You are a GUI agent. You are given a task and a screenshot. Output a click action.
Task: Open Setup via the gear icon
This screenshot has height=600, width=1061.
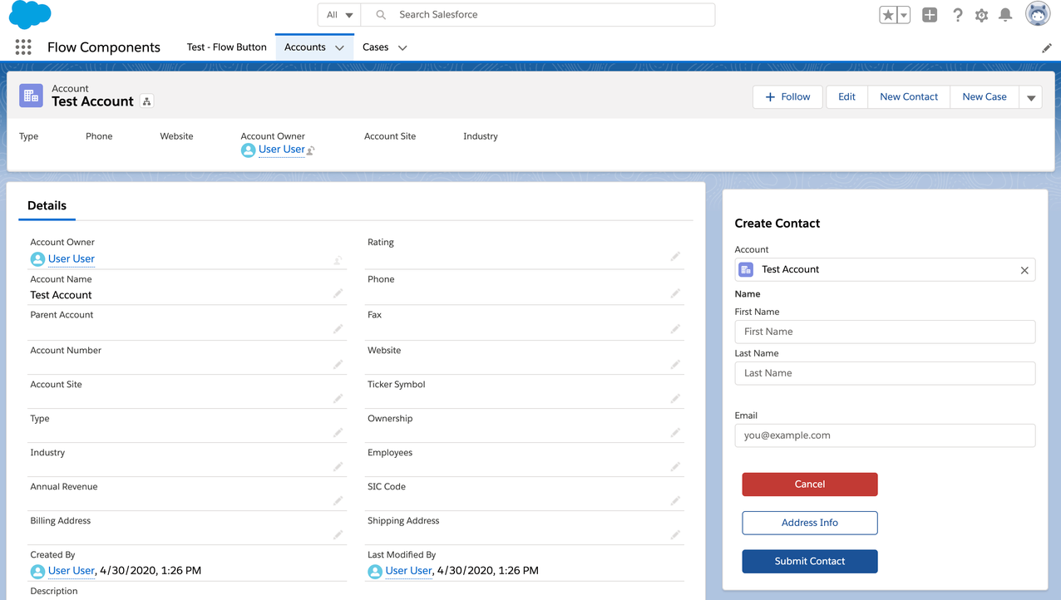click(x=981, y=14)
